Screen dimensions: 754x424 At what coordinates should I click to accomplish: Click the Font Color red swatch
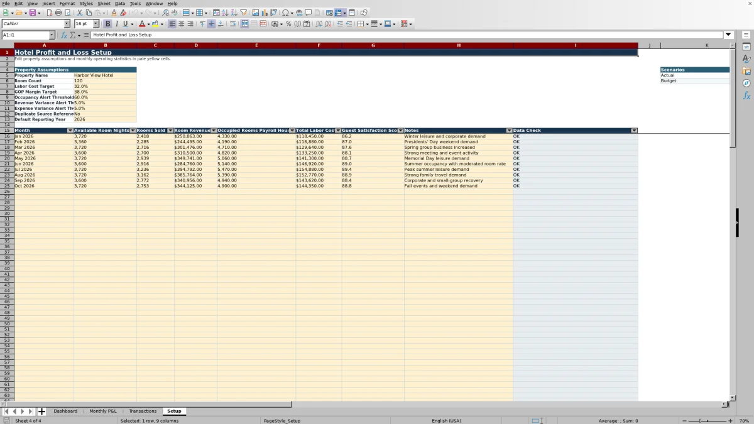pos(142,24)
